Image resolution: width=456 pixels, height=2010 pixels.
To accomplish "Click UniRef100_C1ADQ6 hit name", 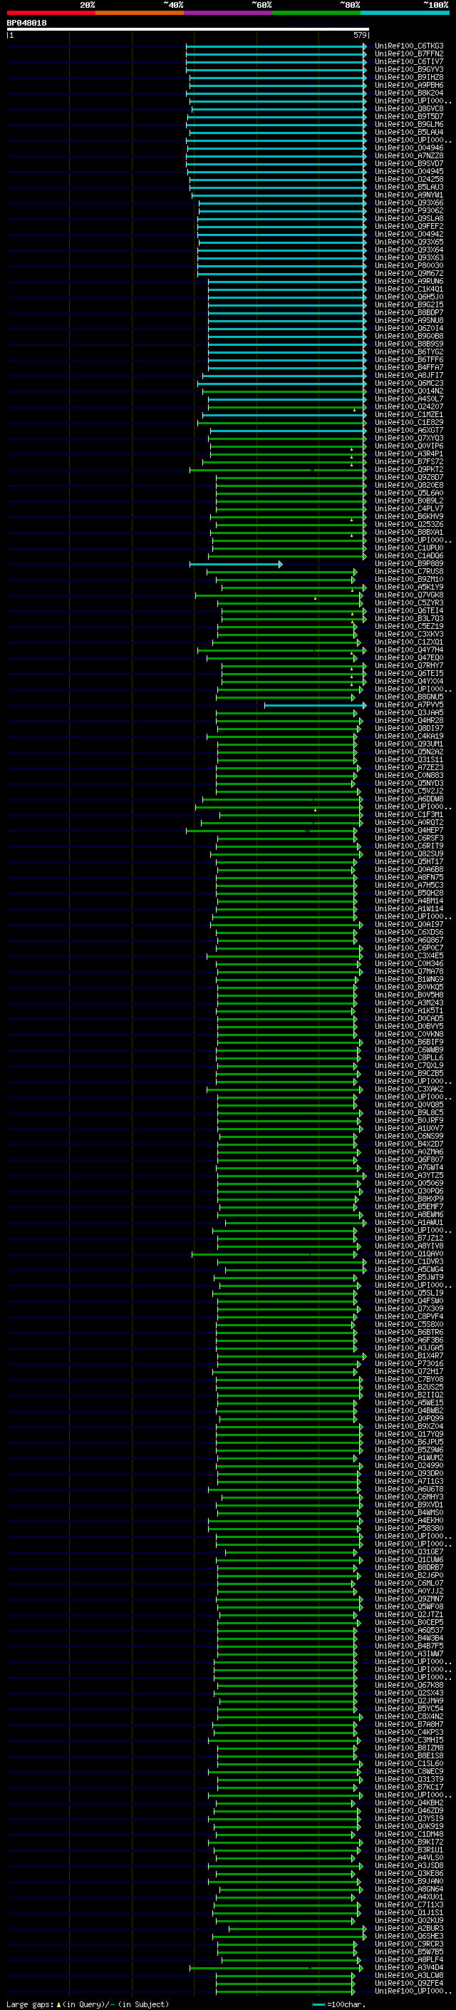I will pyautogui.click(x=409, y=555).
